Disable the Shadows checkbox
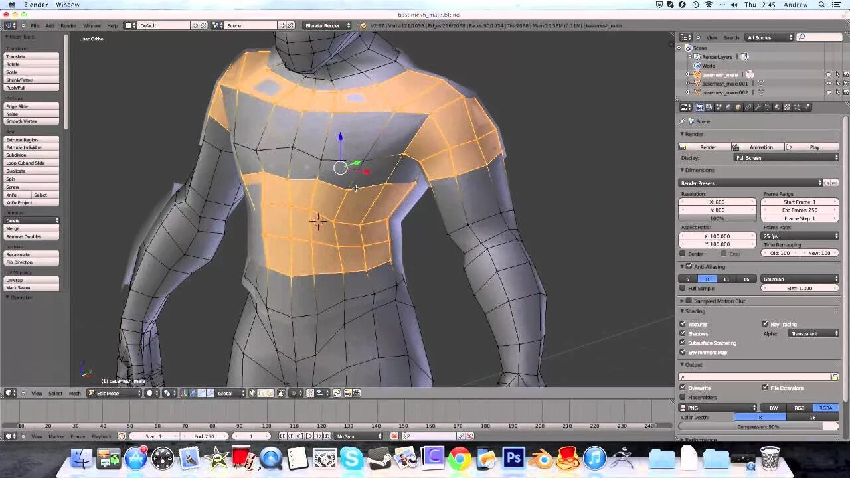Screen dimensions: 850x478 tap(683, 333)
